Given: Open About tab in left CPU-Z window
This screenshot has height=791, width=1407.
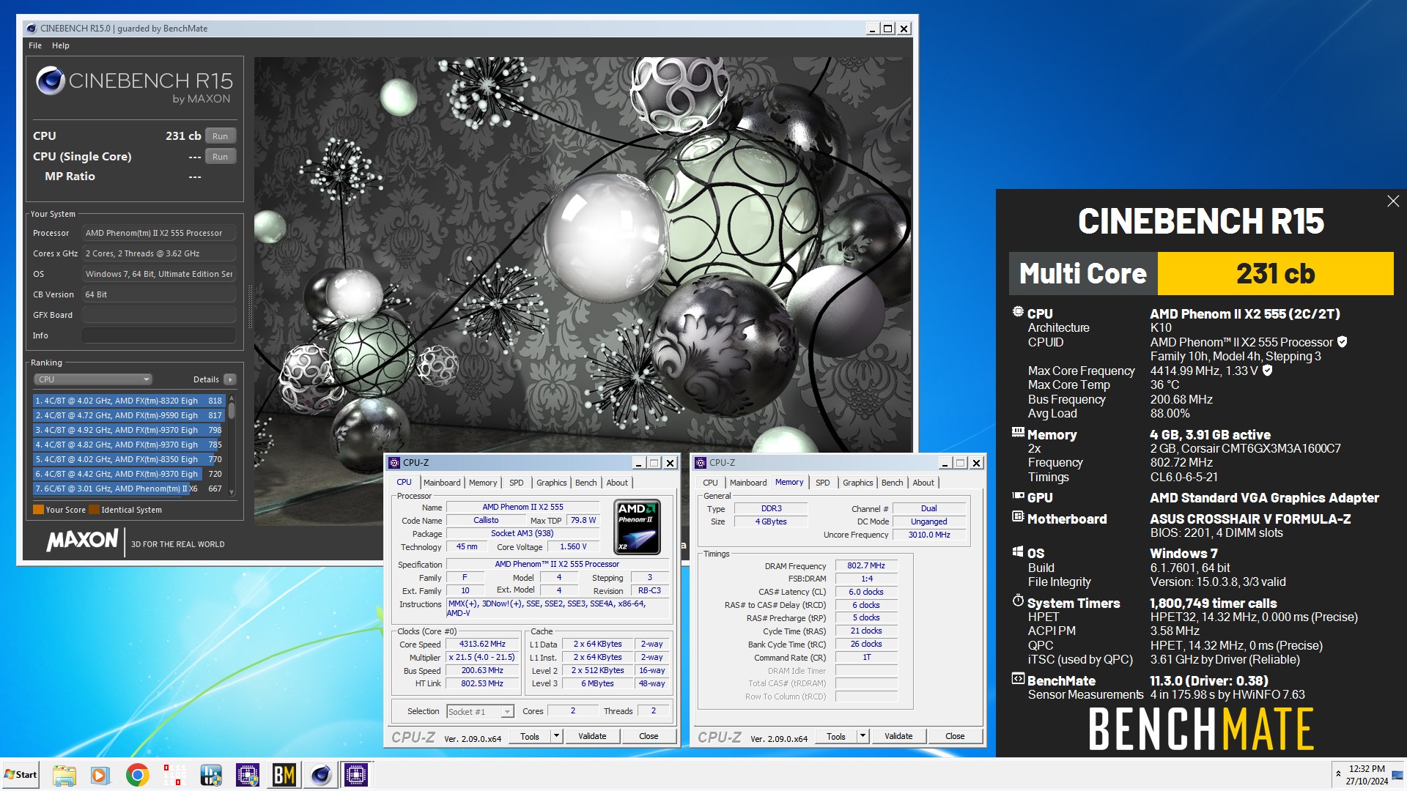Looking at the screenshot, I should (x=618, y=483).
